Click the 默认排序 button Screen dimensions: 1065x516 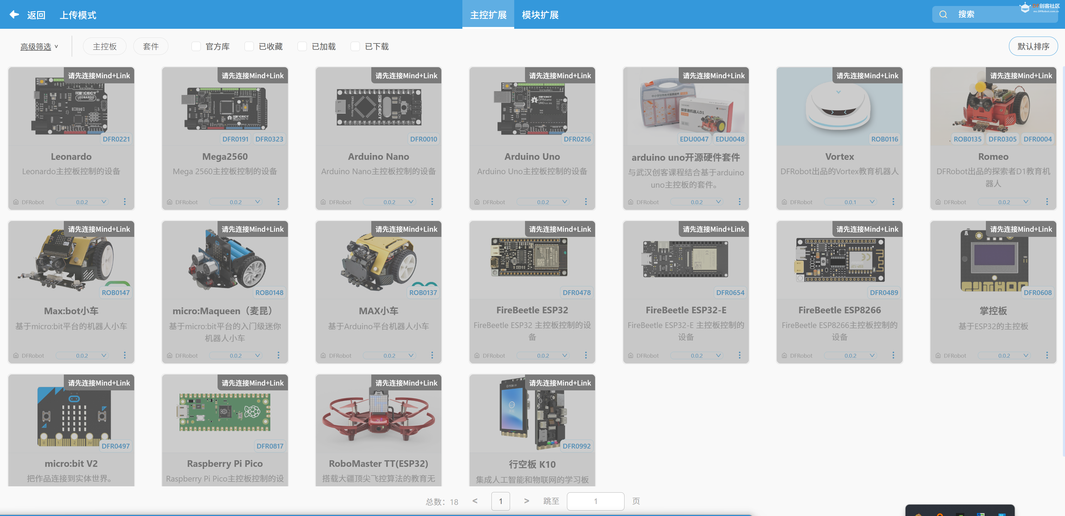point(1033,46)
